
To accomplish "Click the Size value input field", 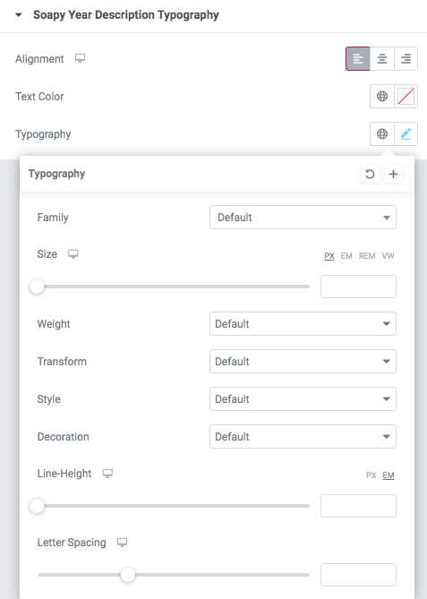I will coord(358,287).
